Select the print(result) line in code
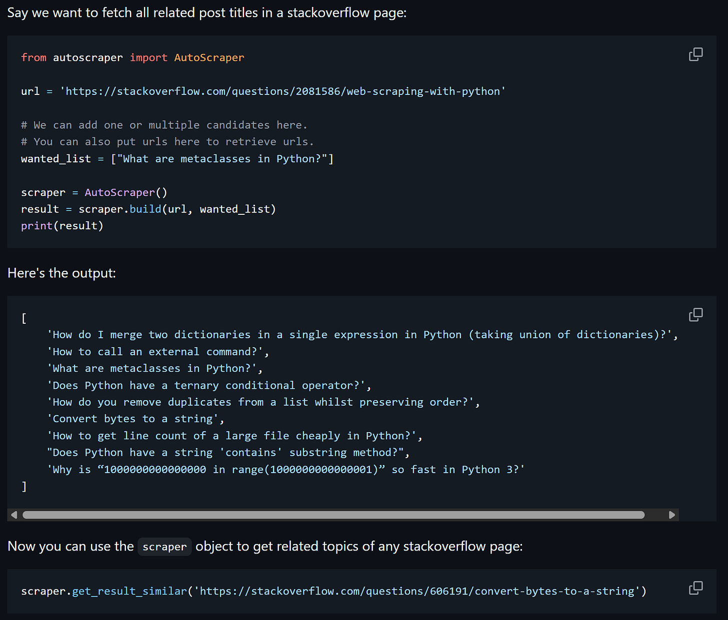Screen dimensions: 728x620 point(62,225)
